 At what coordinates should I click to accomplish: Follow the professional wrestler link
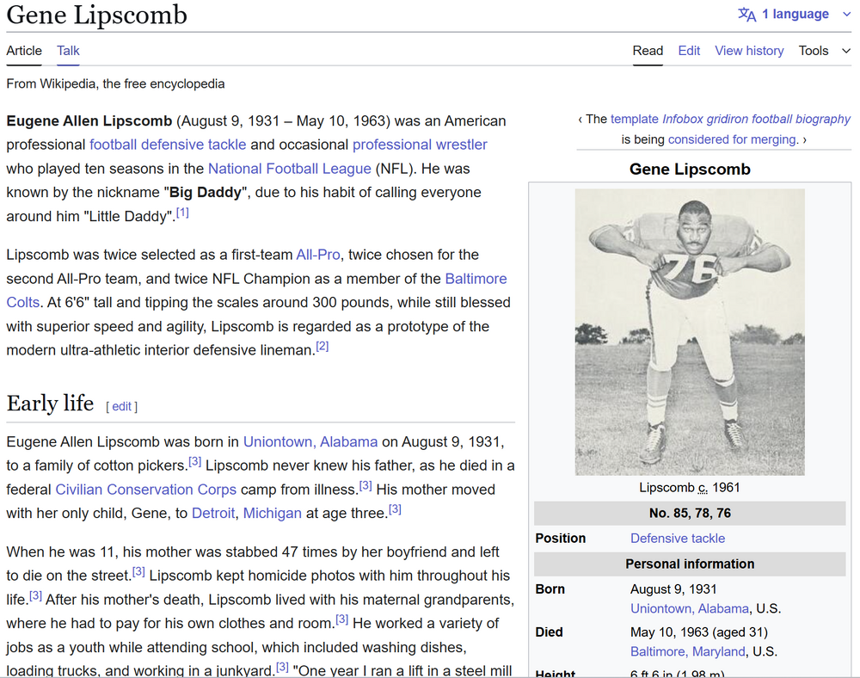(x=420, y=145)
